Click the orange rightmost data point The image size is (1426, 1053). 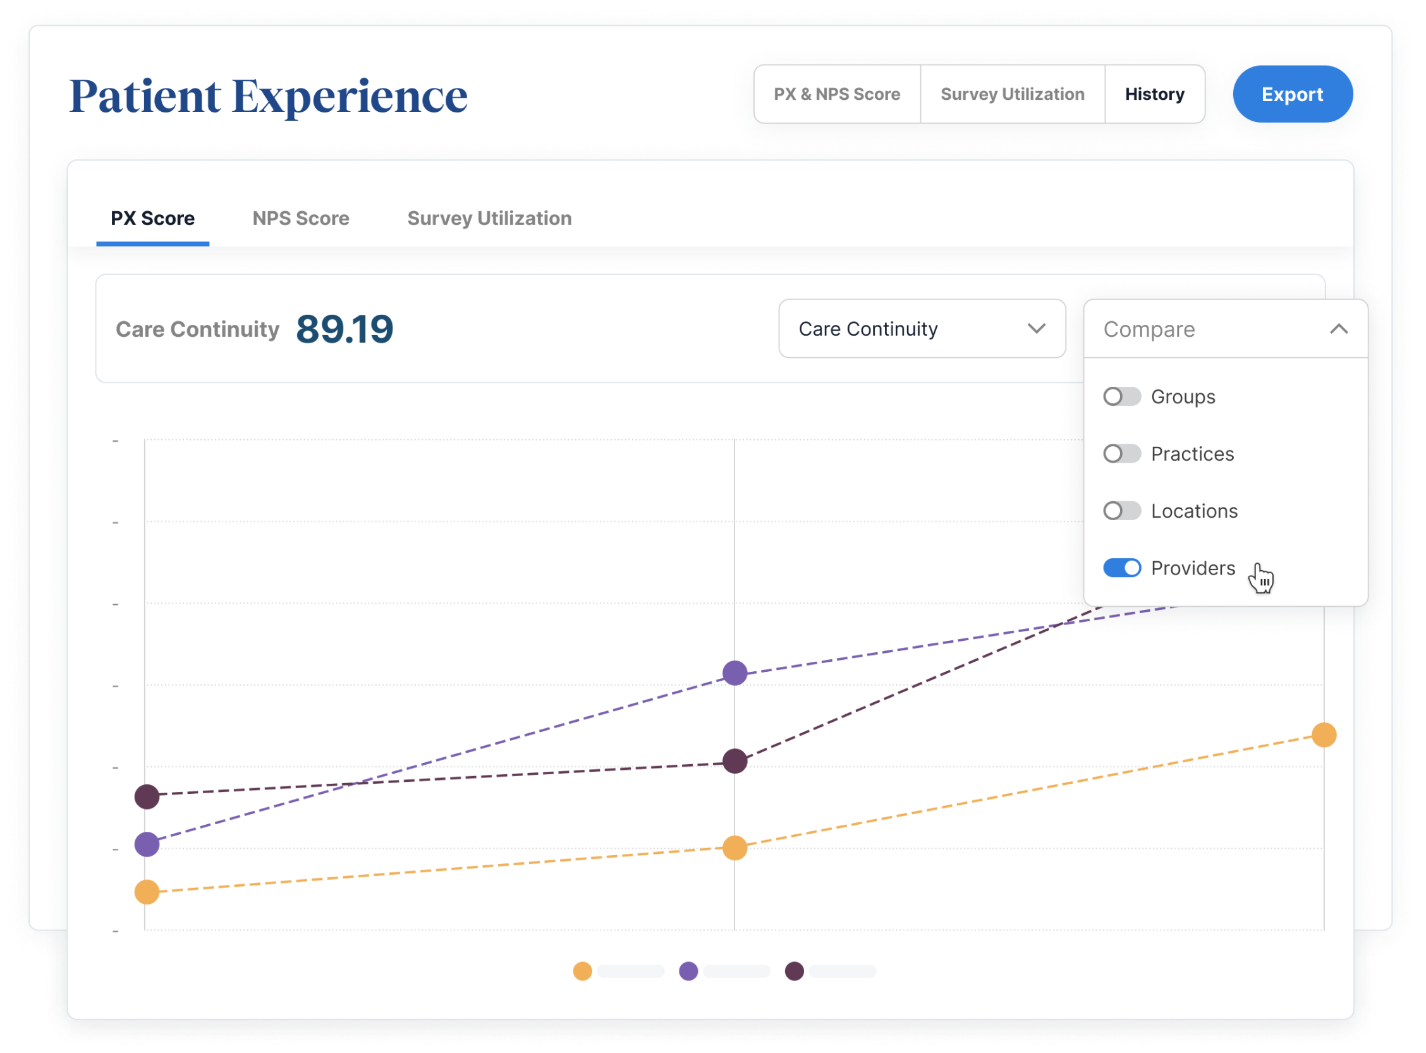pyautogui.click(x=1324, y=735)
